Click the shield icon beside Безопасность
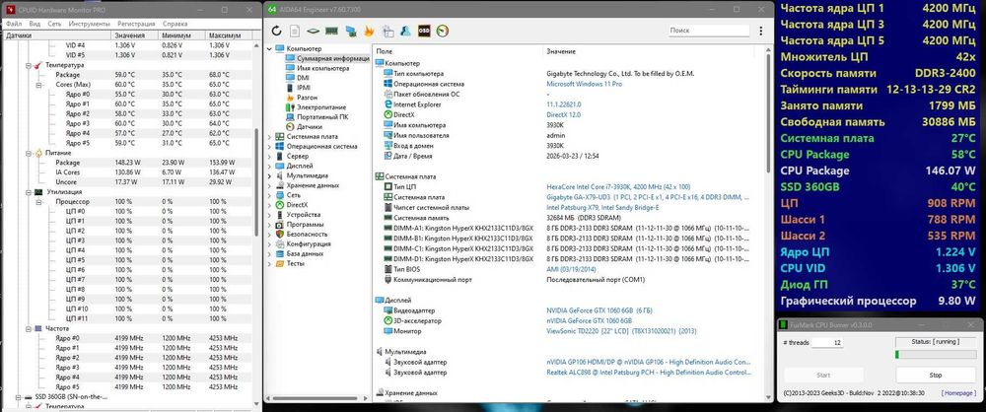The height and width of the screenshot is (412, 986). click(x=280, y=234)
